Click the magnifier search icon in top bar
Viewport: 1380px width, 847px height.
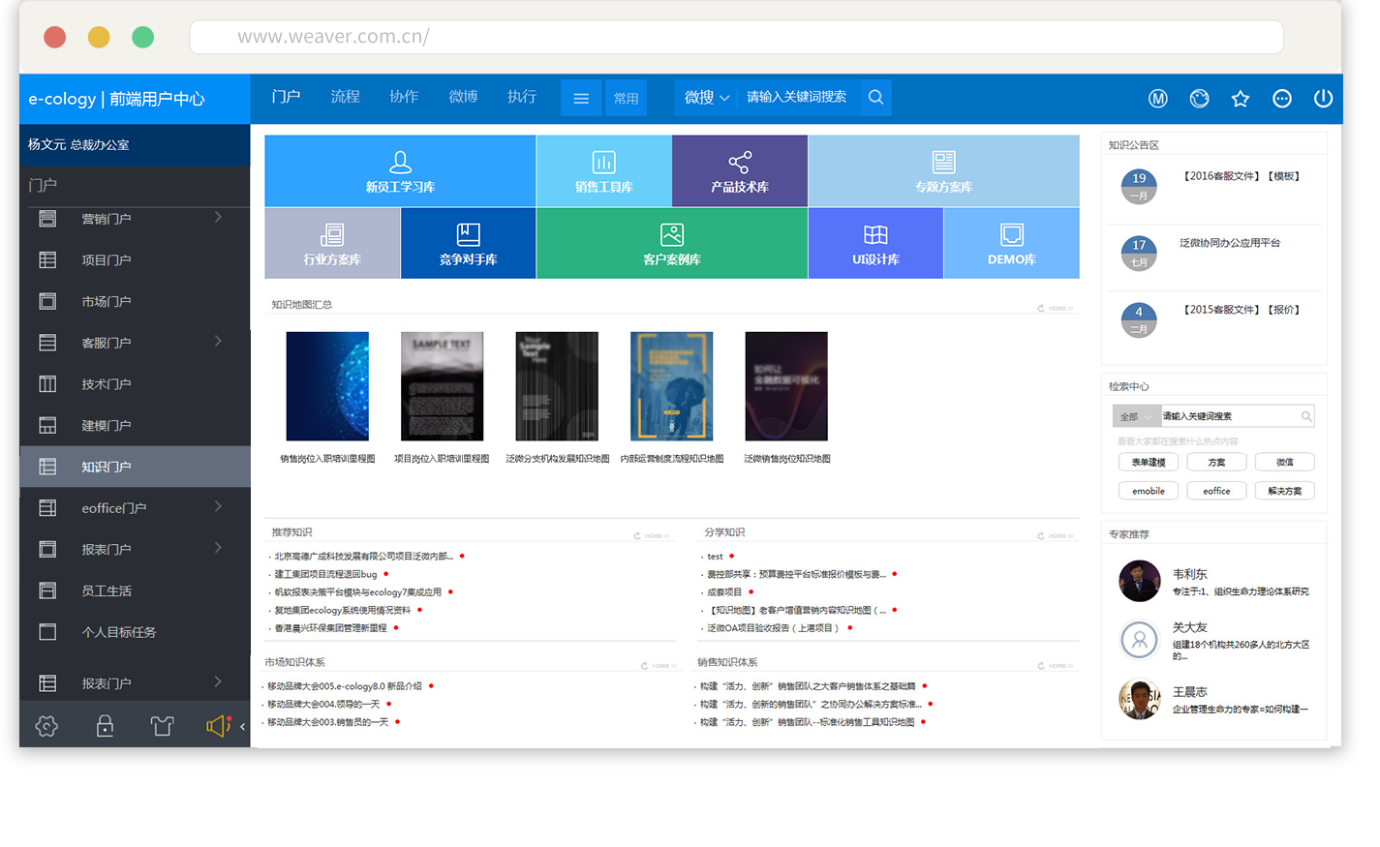[875, 97]
